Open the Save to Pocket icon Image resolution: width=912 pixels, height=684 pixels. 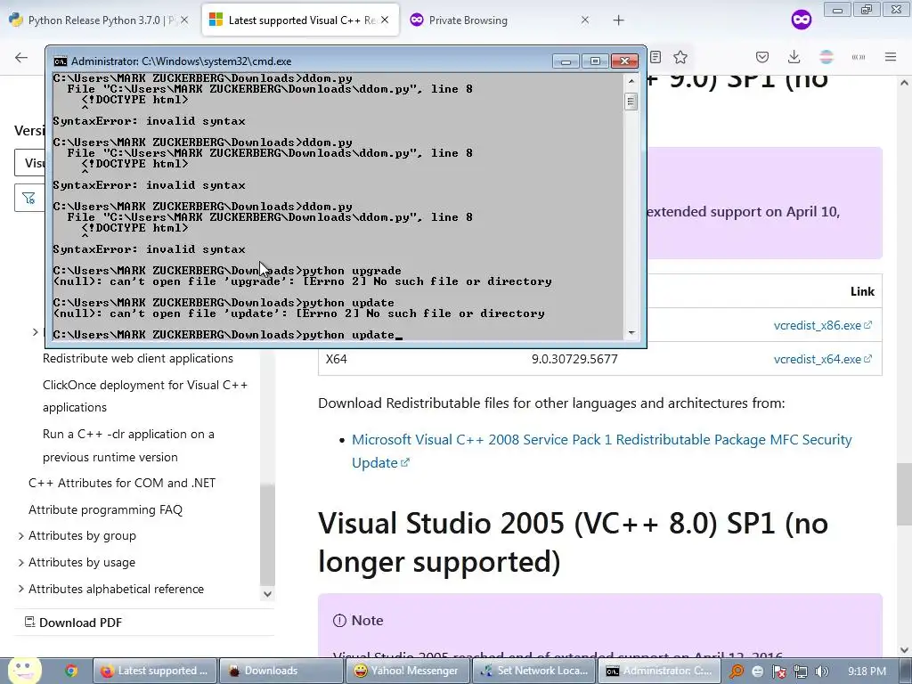762,57
